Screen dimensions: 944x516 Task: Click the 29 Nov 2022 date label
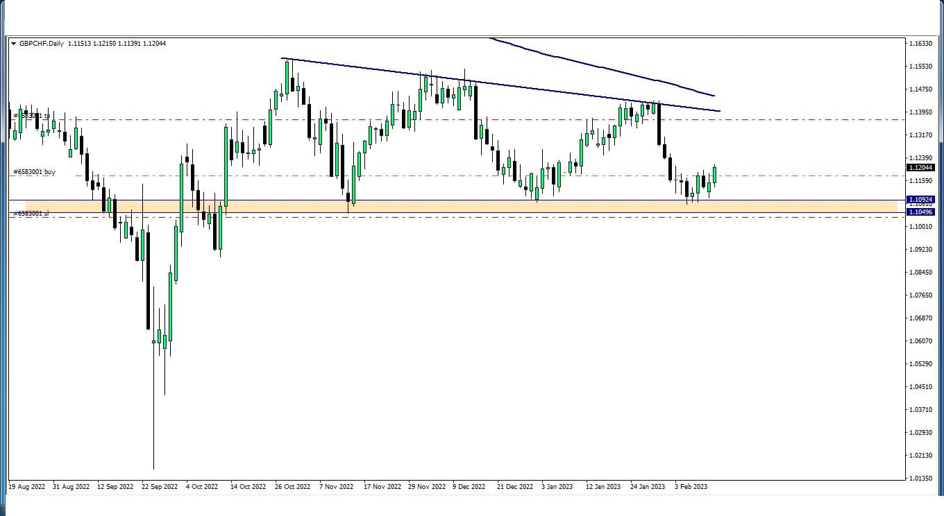click(427, 487)
